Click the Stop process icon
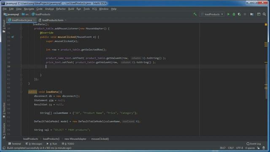 coord(245,14)
